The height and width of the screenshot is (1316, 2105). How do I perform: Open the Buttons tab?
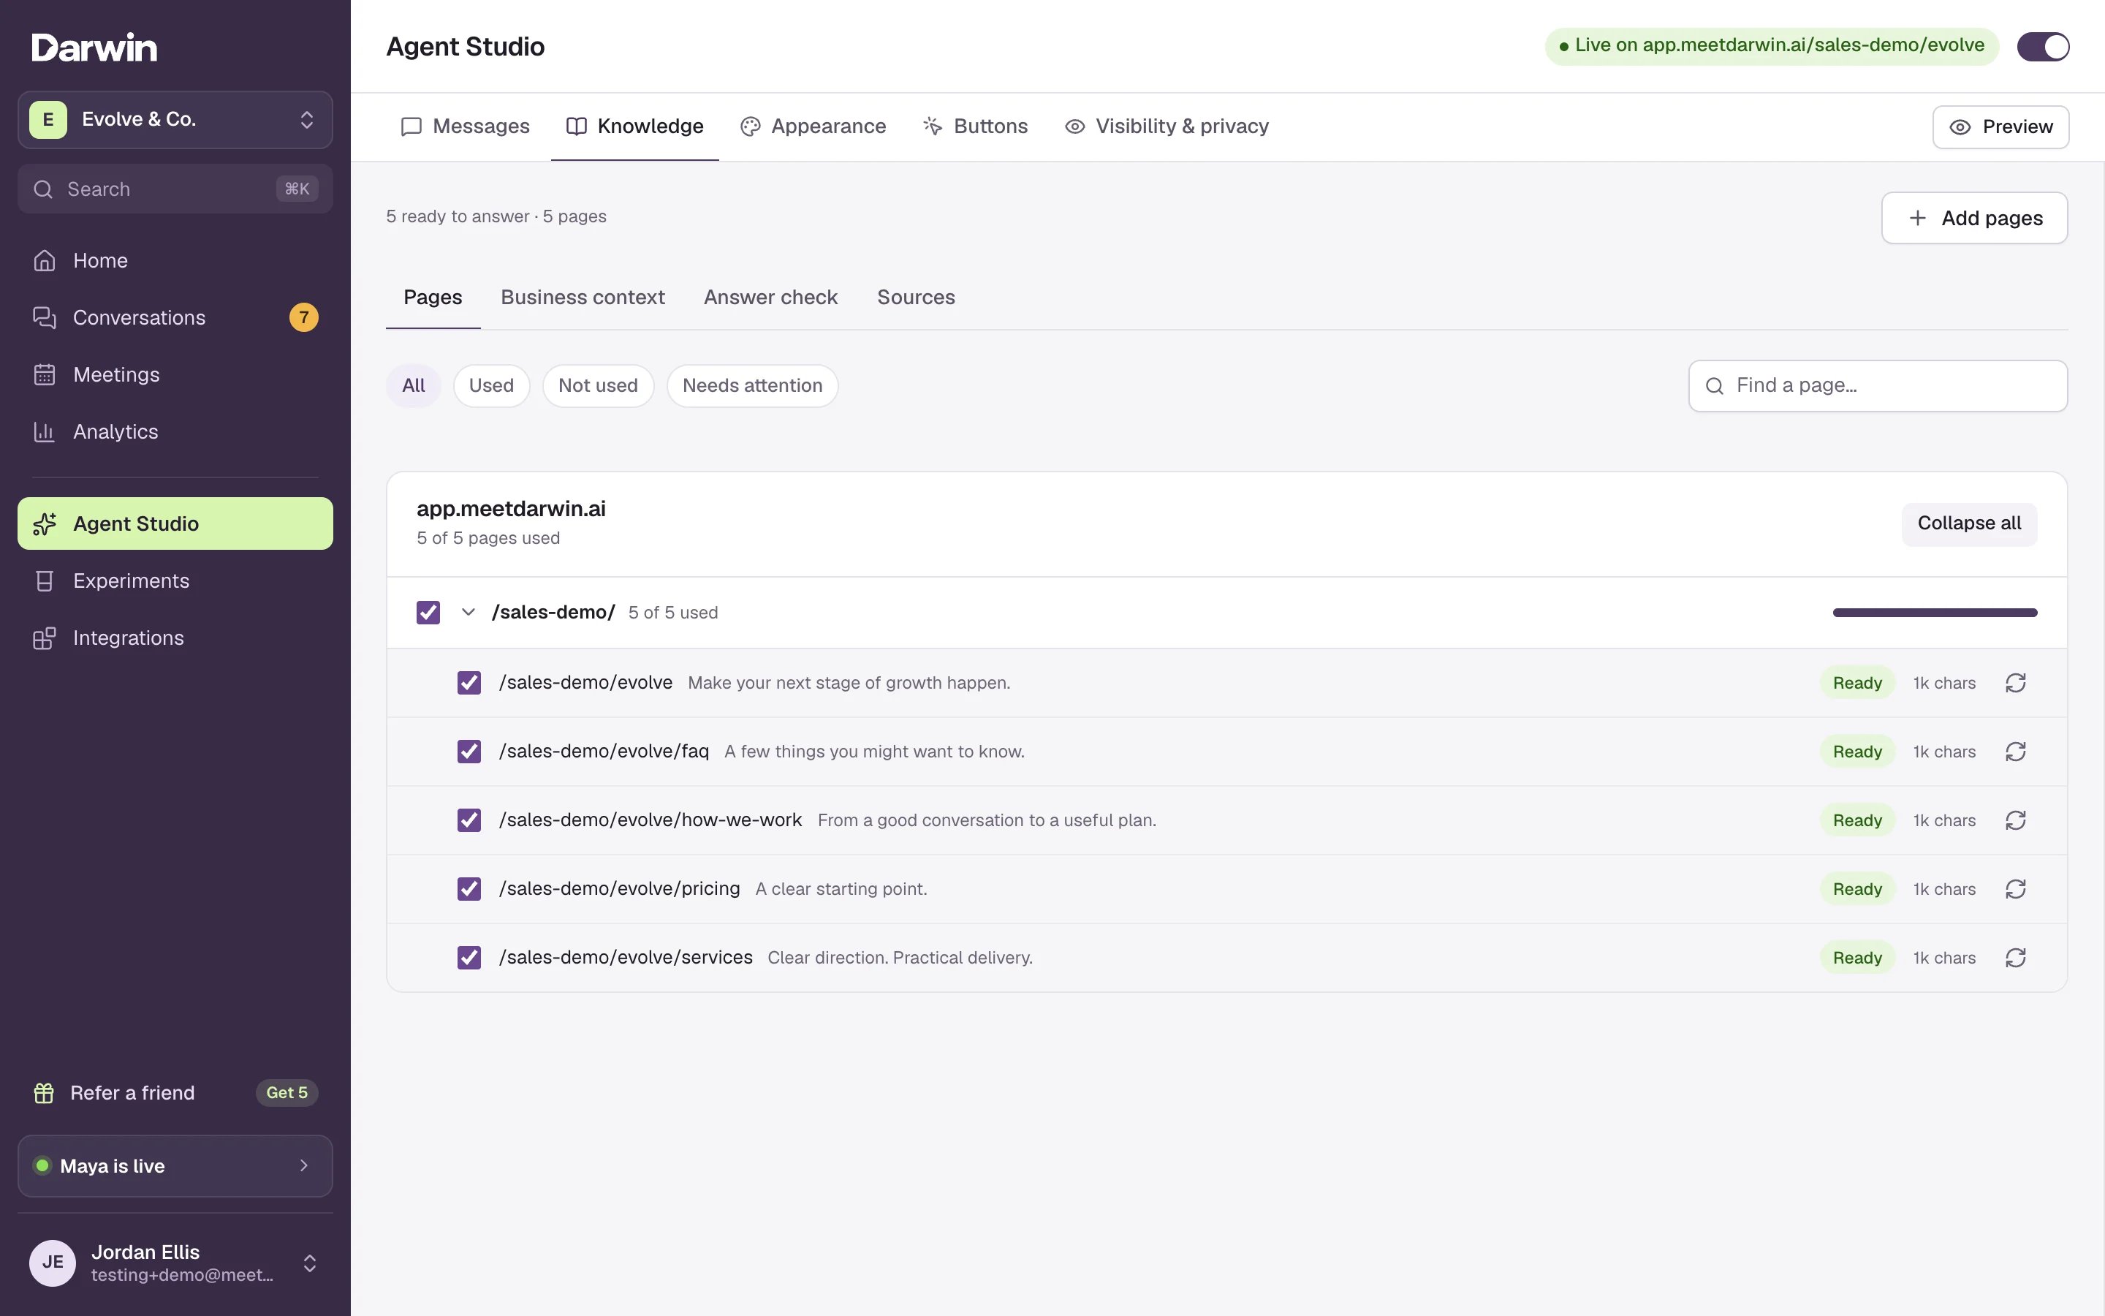(x=975, y=126)
